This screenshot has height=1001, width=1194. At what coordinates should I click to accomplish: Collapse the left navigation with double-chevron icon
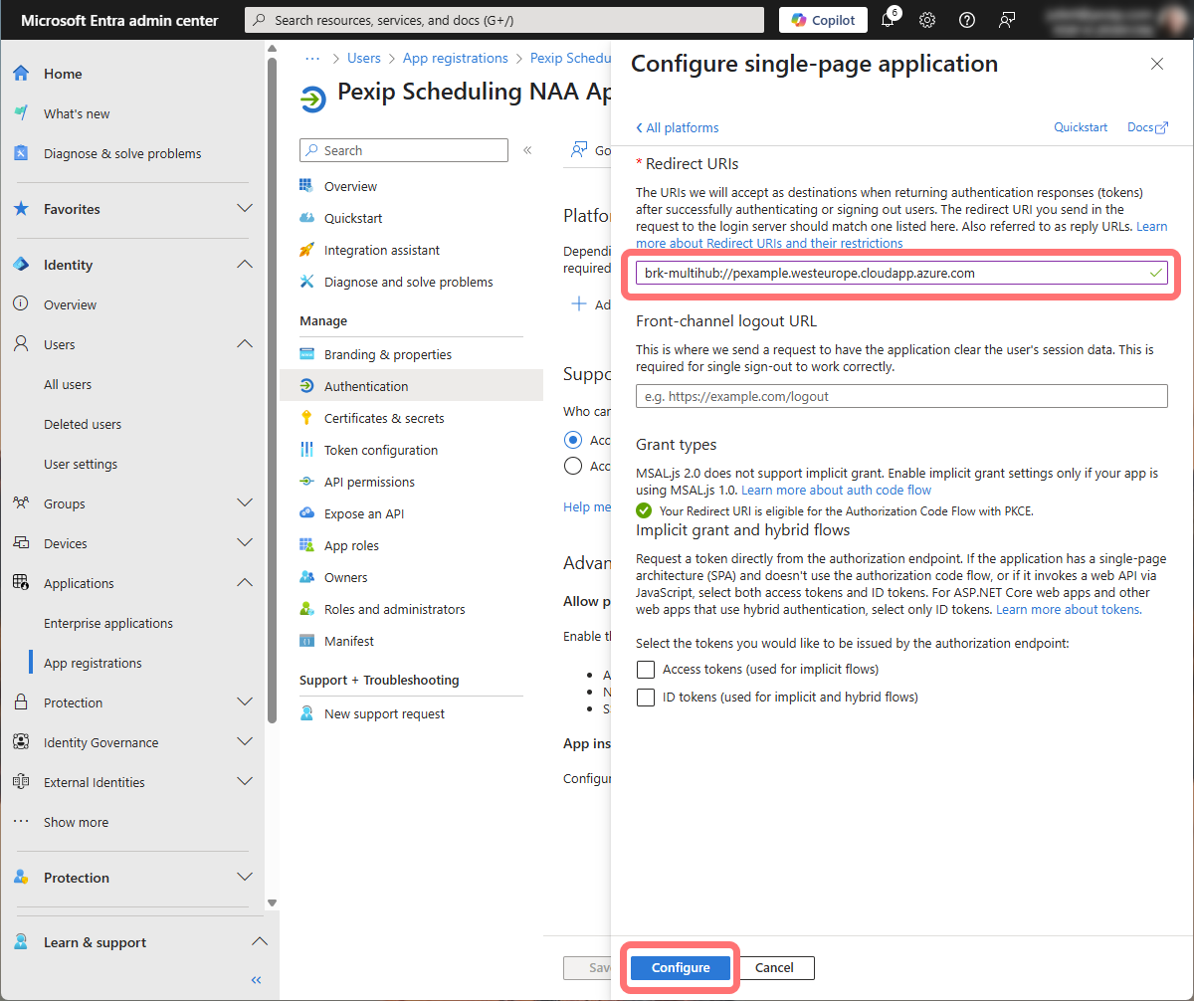tap(256, 980)
